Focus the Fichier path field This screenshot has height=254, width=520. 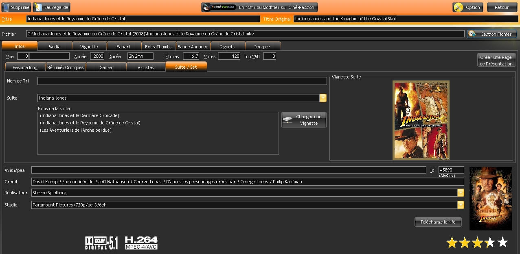(245, 34)
